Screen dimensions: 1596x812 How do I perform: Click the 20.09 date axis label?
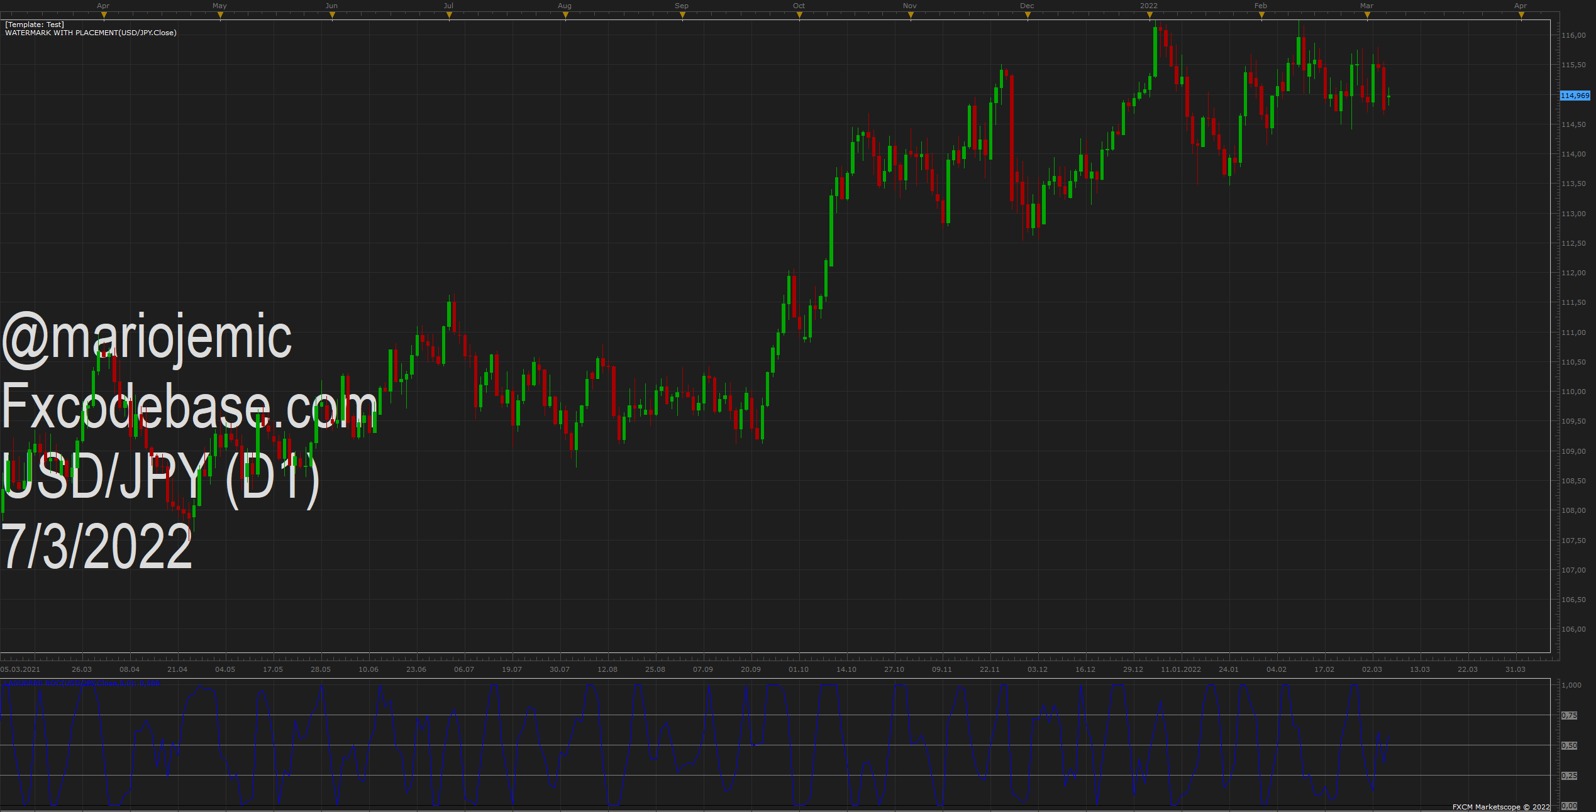click(751, 669)
